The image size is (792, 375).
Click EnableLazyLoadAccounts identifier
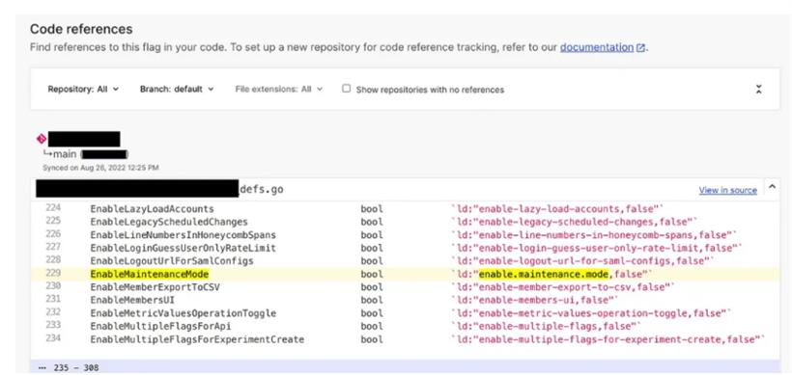click(x=152, y=208)
